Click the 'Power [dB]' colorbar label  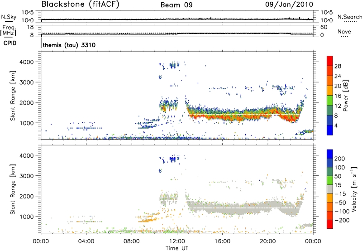[346, 96]
